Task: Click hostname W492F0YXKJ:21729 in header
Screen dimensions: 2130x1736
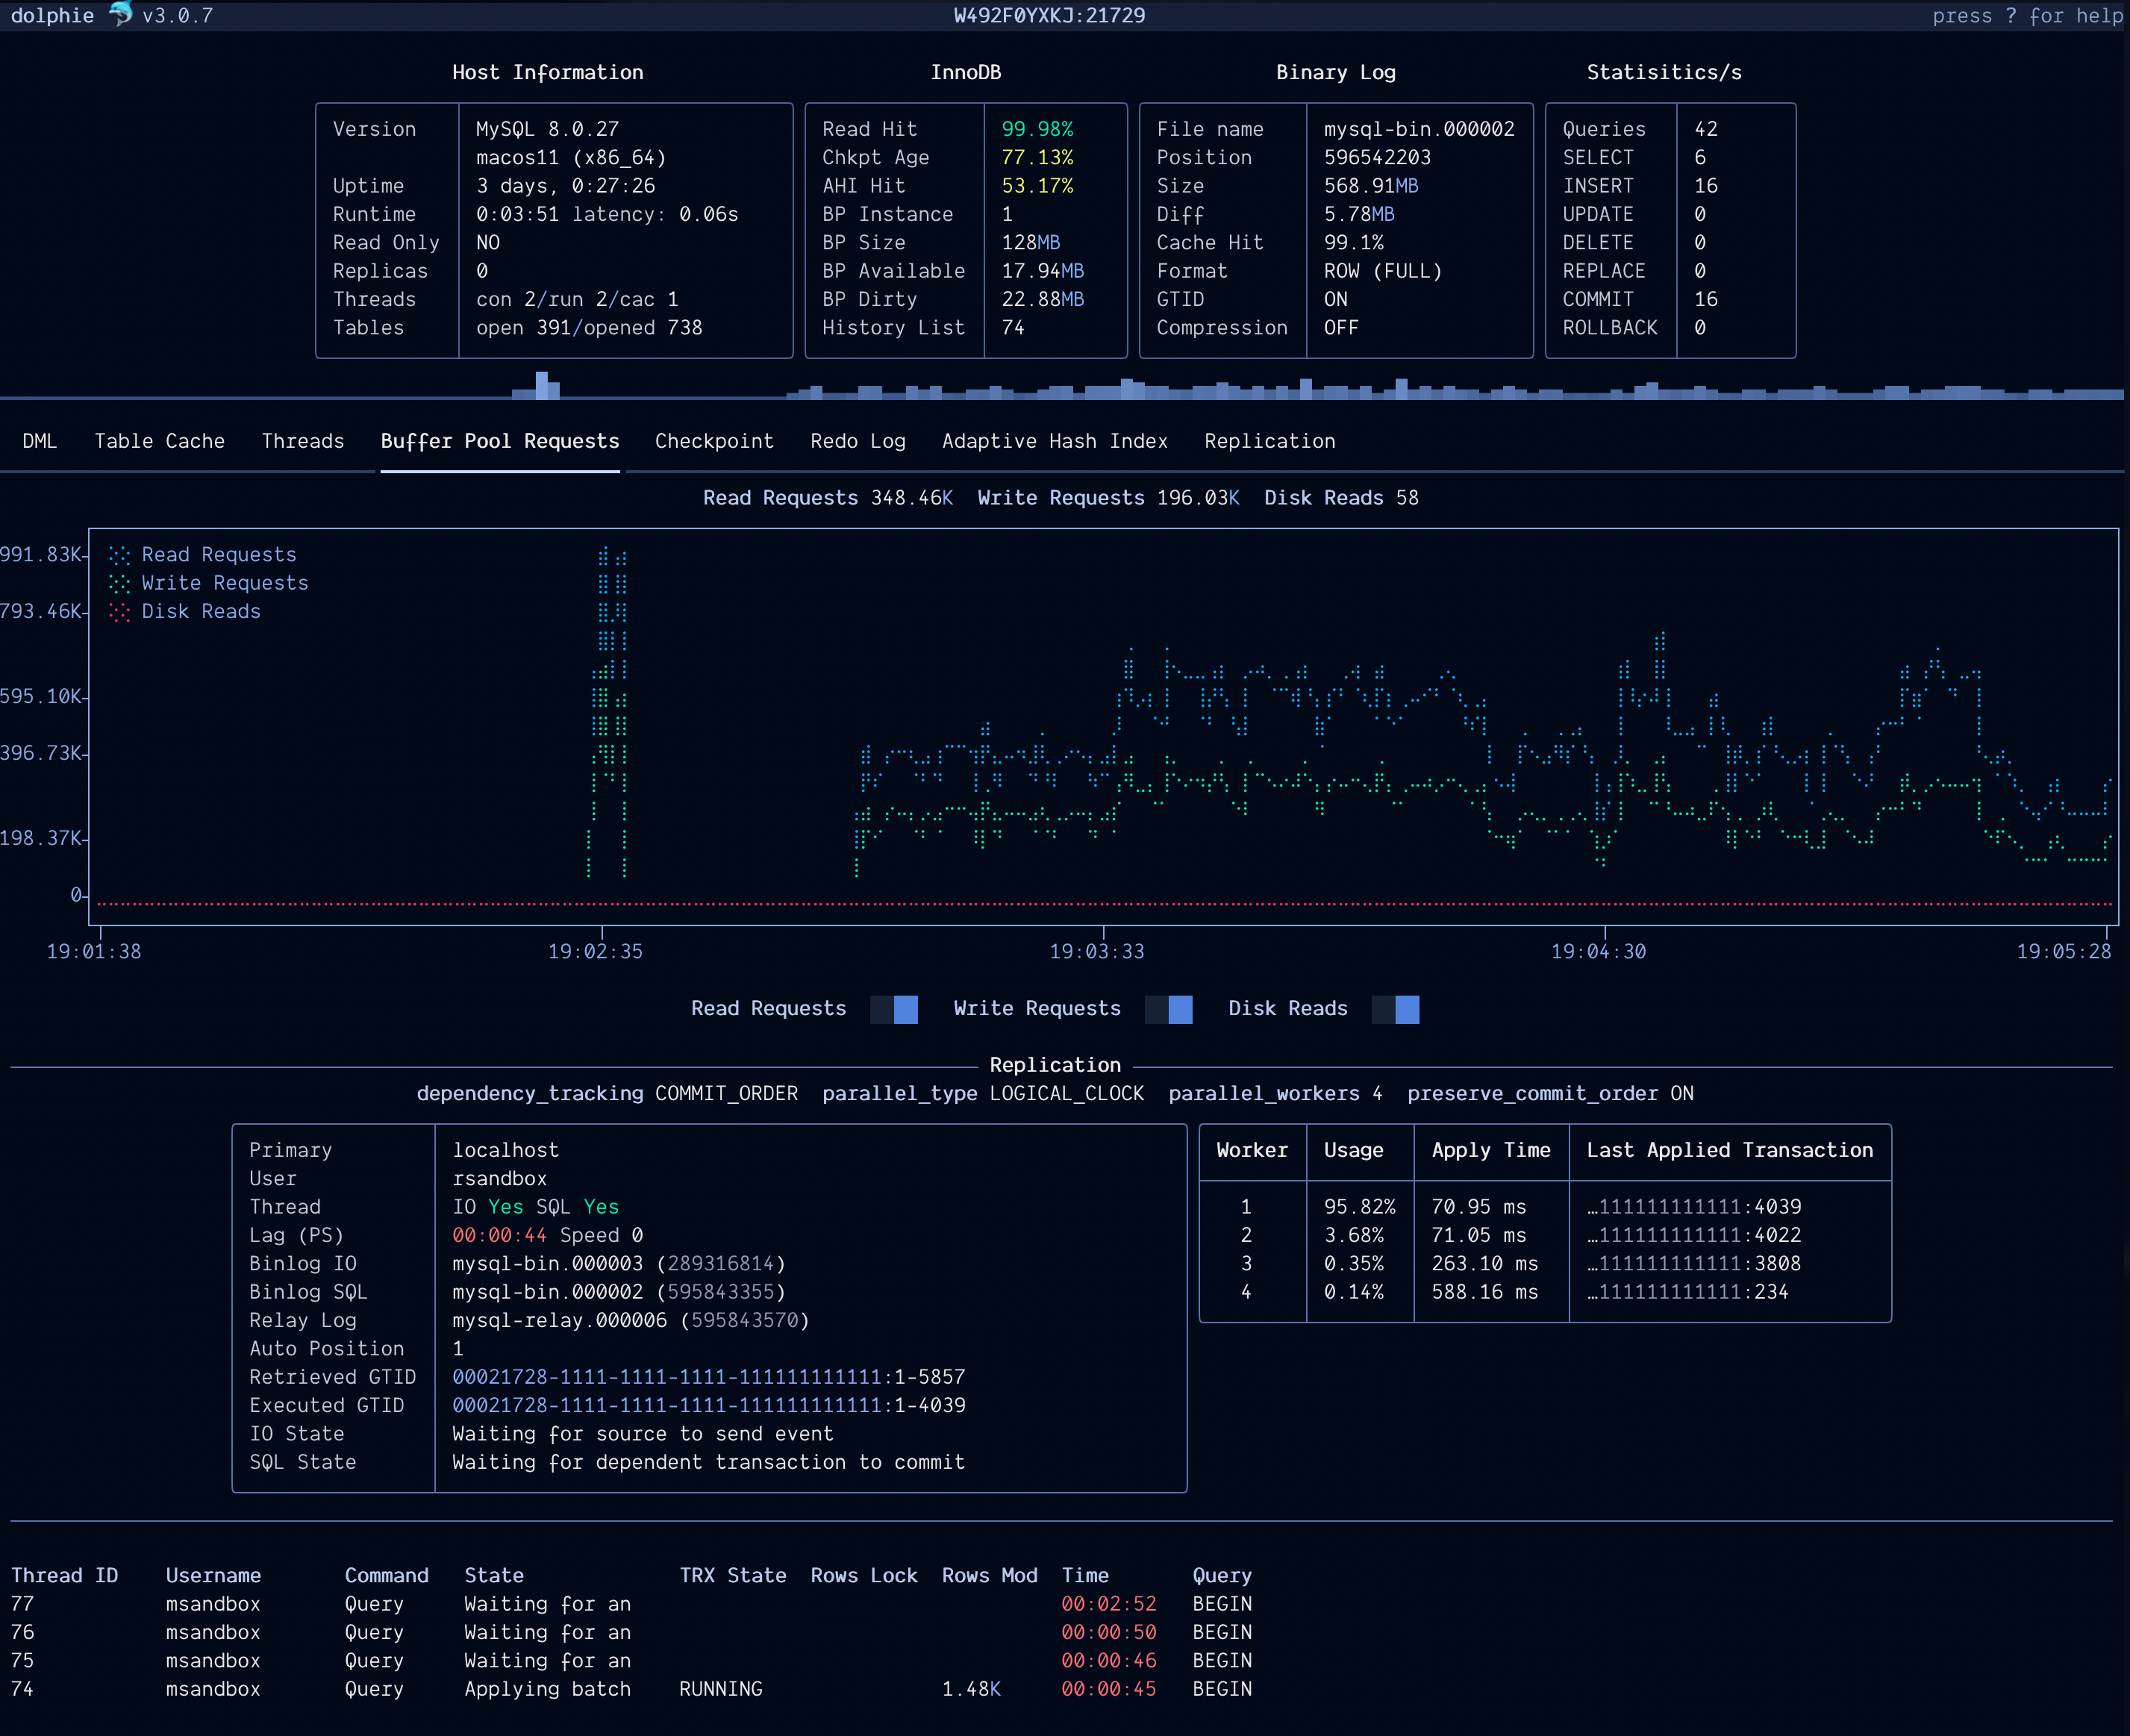Action: click(1048, 15)
